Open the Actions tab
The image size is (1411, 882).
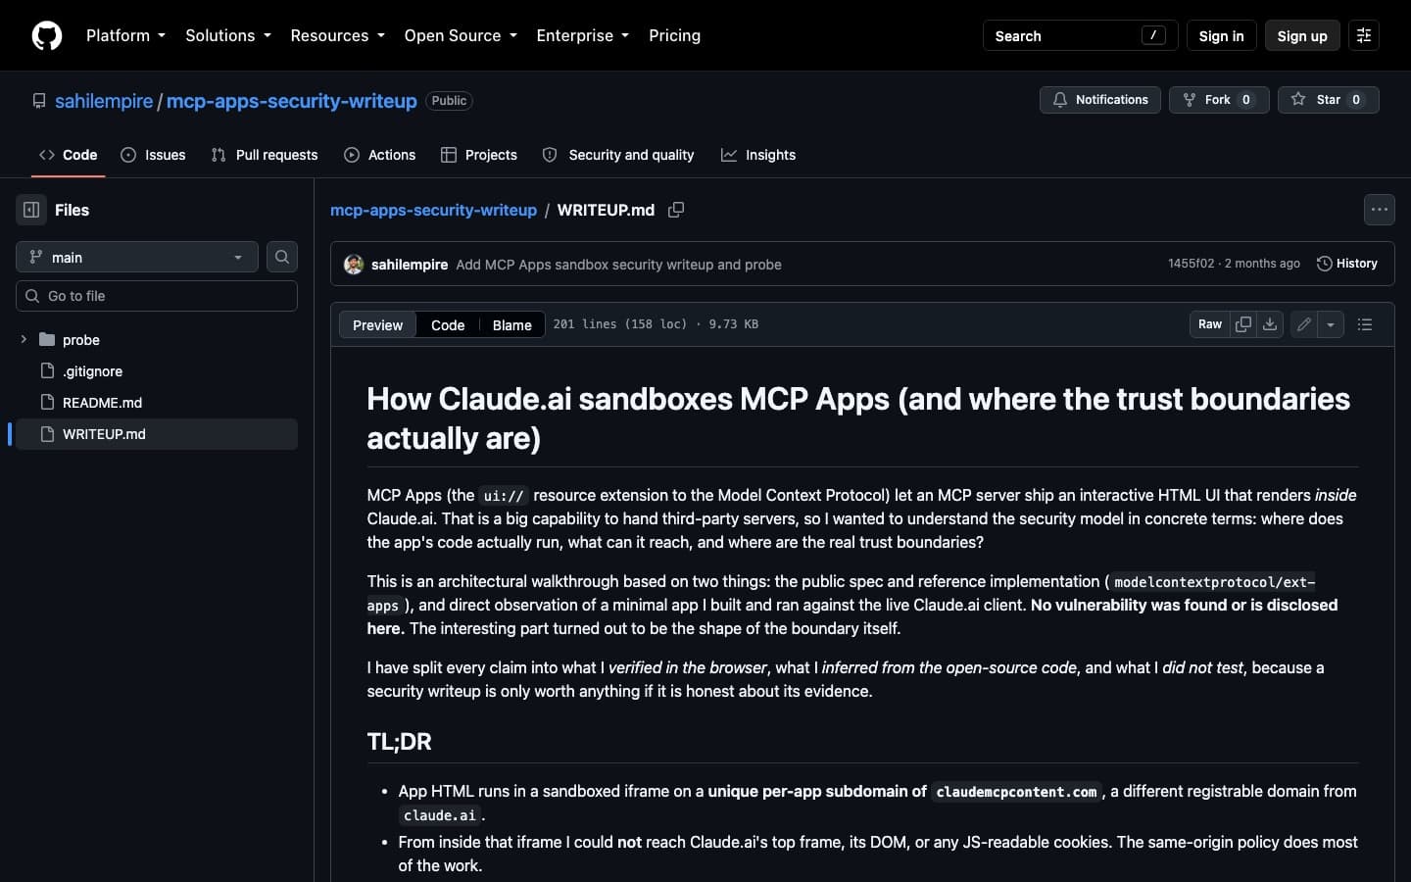click(380, 155)
